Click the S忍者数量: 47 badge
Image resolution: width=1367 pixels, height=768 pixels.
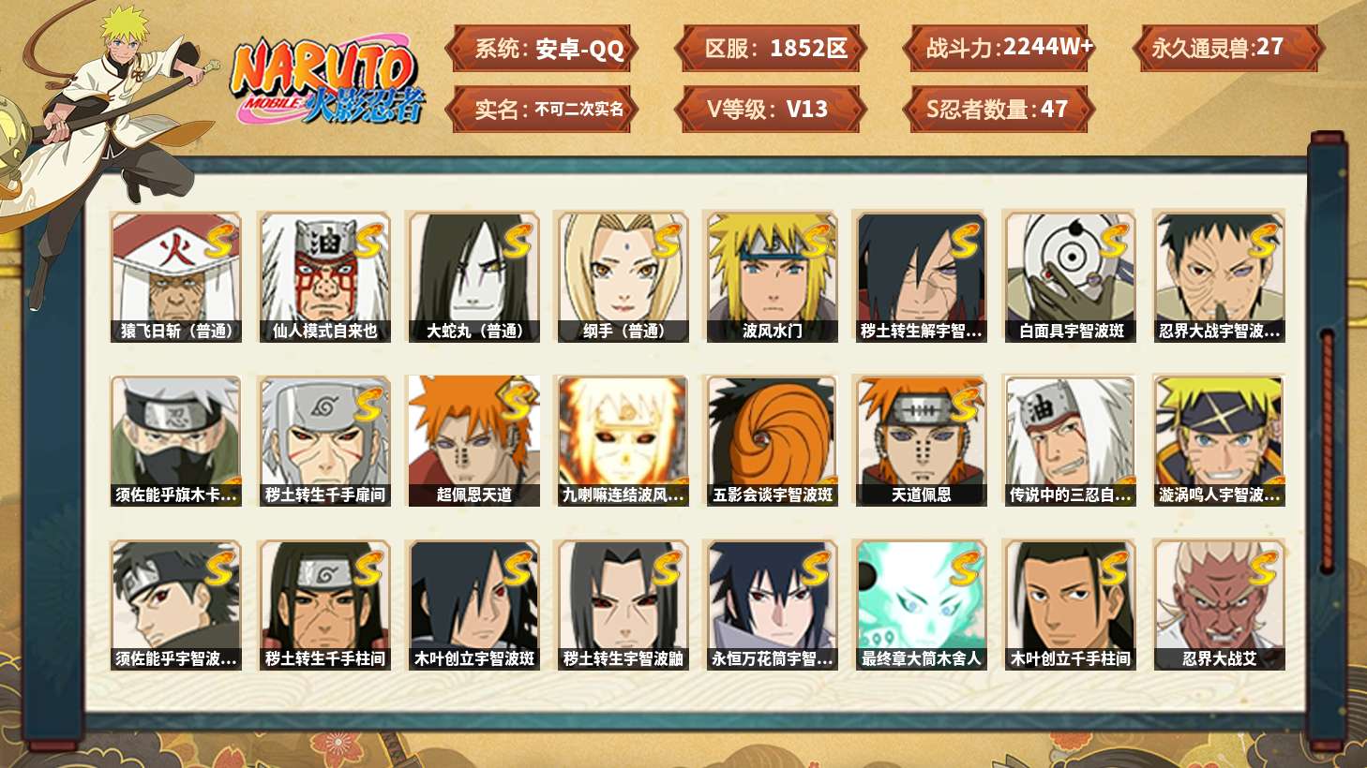pyautogui.click(x=999, y=110)
